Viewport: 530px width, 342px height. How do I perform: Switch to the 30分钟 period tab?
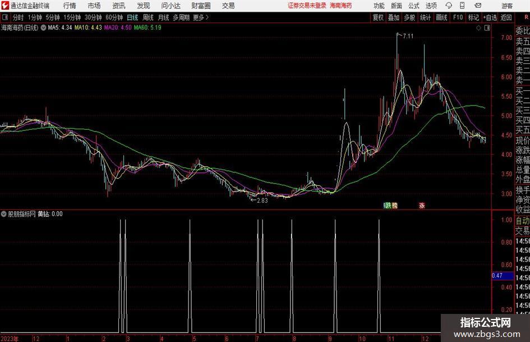pyautogui.click(x=93, y=17)
